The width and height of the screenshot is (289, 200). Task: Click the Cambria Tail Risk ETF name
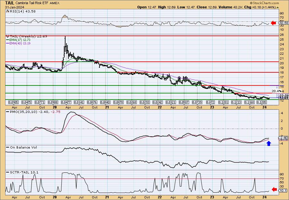tap(32, 3)
